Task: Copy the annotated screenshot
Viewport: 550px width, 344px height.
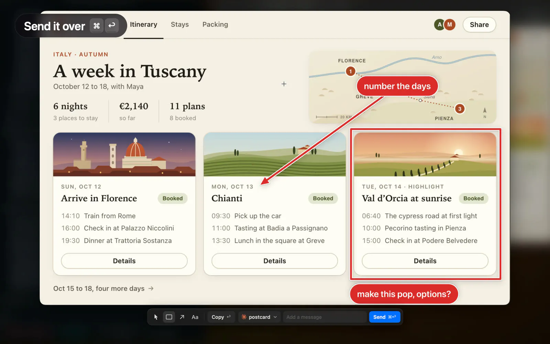Action: coord(221,317)
